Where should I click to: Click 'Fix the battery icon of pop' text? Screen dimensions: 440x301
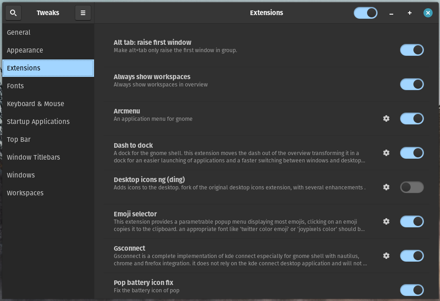pyautogui.click(x=146, y=290)
